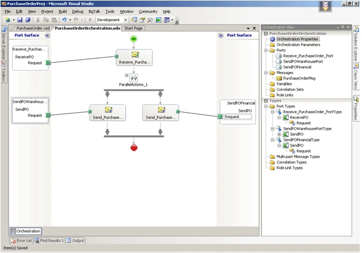Collapse left Port Surface with chevron
Viewport: 362px width, 253px height.
47,35
